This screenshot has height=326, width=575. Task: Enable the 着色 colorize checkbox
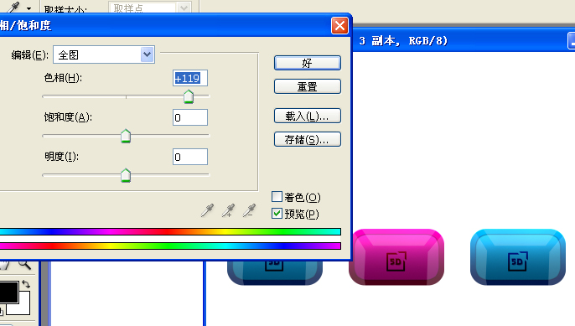[x=277, y=197]
